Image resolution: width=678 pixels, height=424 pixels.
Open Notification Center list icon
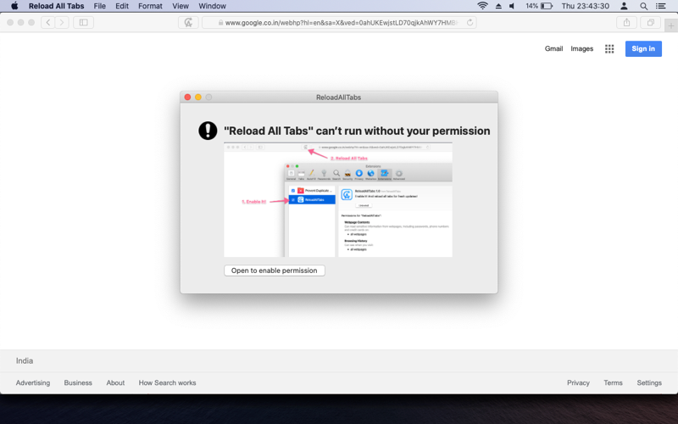[x=661, y=6]
